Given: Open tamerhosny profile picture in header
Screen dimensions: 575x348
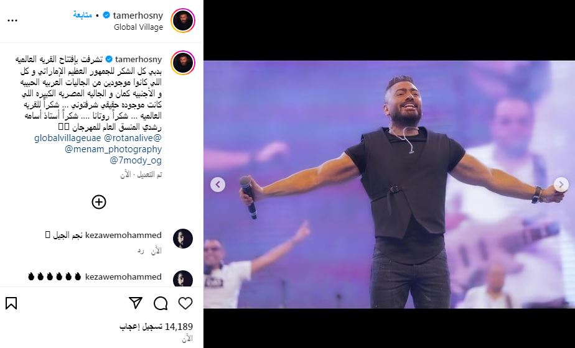Looking at the screenshot, I should (183, 21).
